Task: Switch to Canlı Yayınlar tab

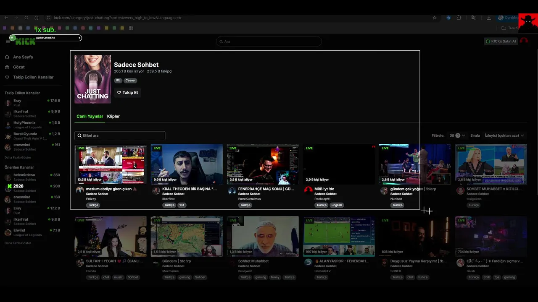Action: click(90, 117)
